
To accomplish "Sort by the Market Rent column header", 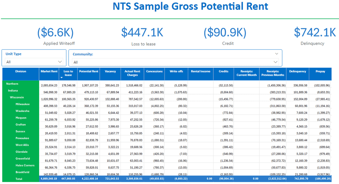I will [49, 72].
